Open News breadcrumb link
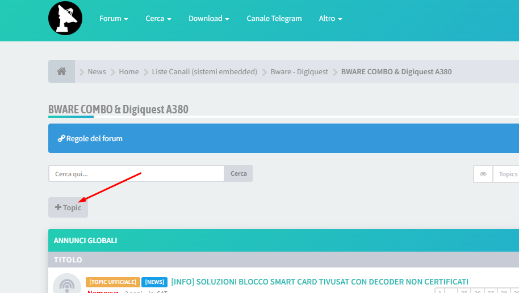 pyautogui.click(x=97, y=71)
